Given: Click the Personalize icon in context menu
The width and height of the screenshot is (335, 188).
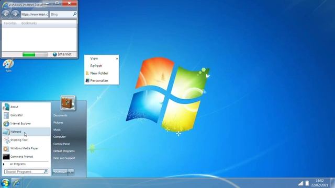Looking at the screenshot, I should point(87,80).
